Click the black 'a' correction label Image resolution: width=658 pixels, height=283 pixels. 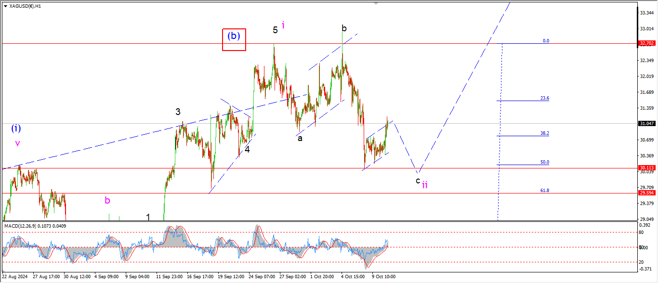(300, 138)
